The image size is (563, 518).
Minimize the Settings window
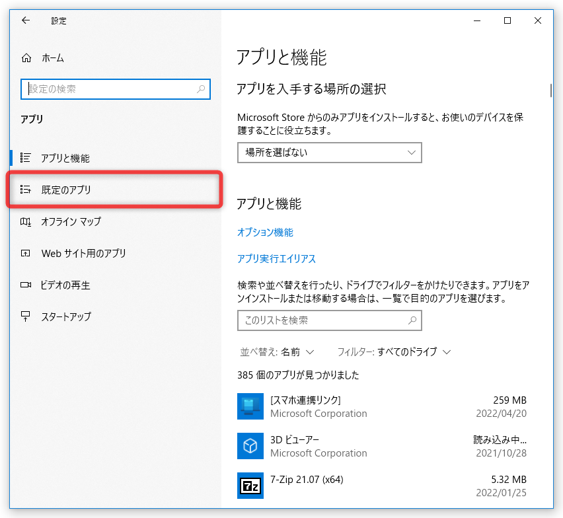(477, 21)
